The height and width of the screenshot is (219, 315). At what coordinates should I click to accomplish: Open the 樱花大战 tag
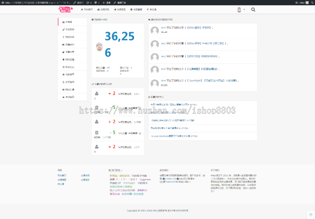tap(115, 194)
